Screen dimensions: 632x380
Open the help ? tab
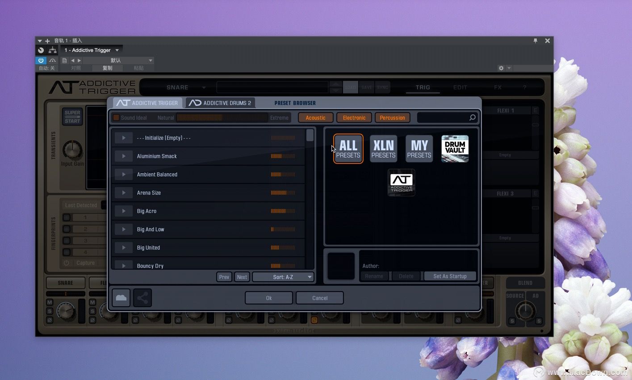pyautogui.click(x=525, y=88)
